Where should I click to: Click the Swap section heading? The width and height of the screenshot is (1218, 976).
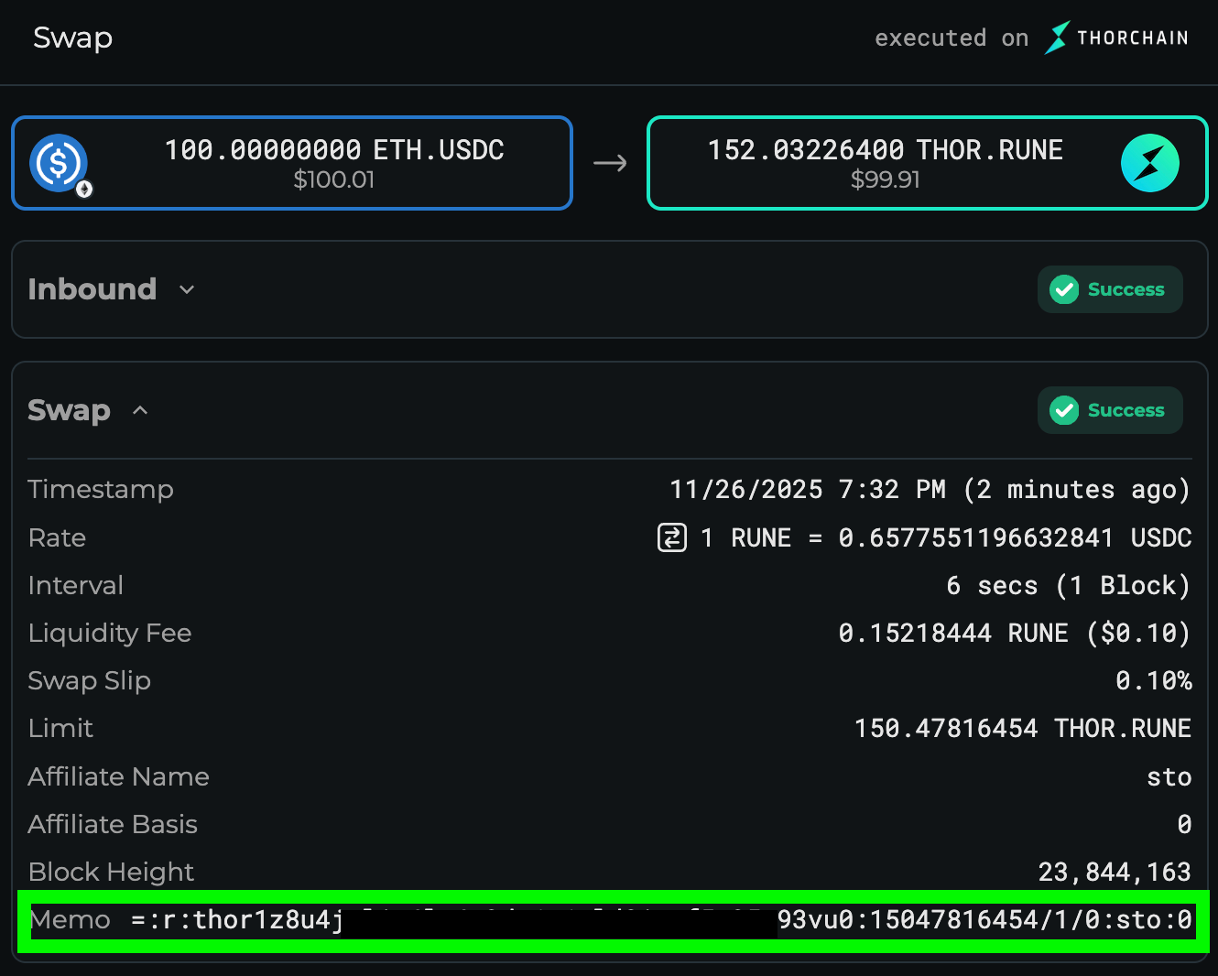click(69, 410)
